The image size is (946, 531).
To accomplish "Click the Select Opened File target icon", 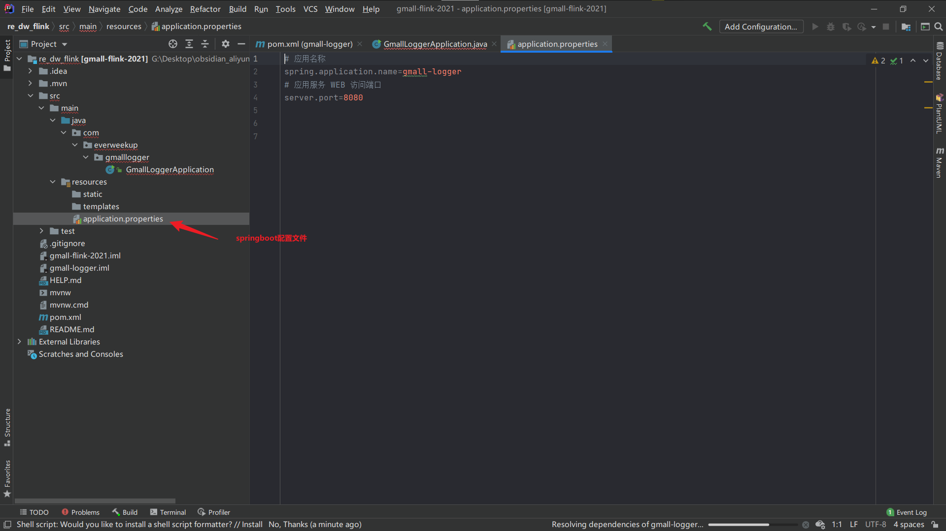I will (x=173, y=44).
